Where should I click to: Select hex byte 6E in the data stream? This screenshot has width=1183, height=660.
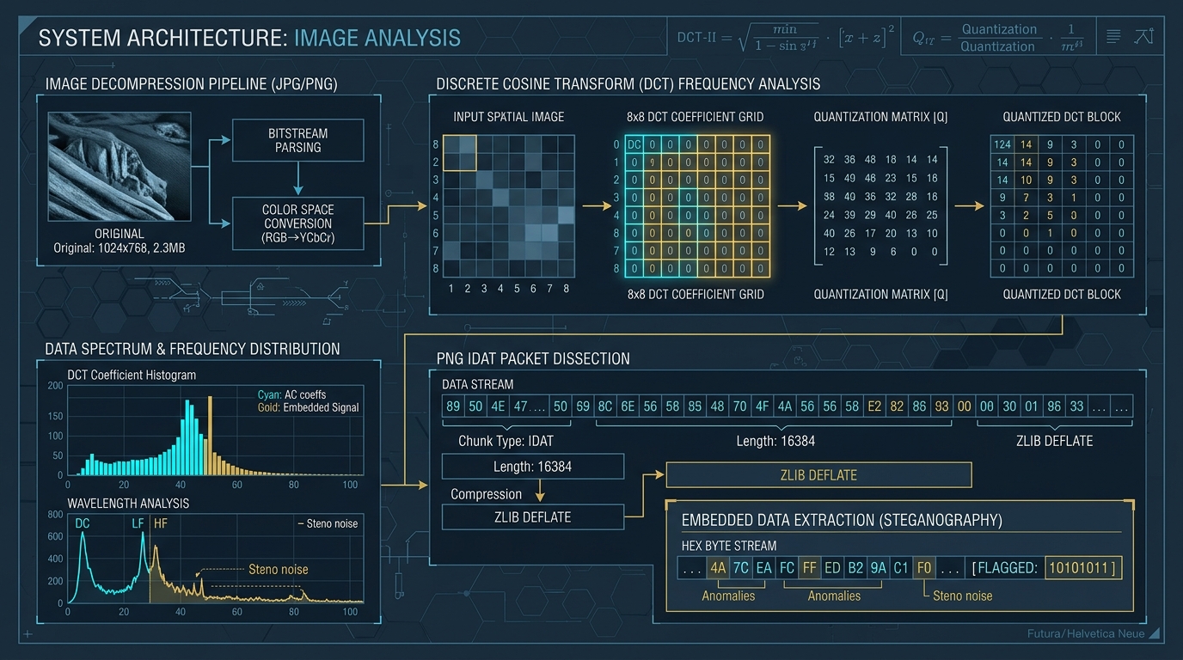[x=628, y=406]
